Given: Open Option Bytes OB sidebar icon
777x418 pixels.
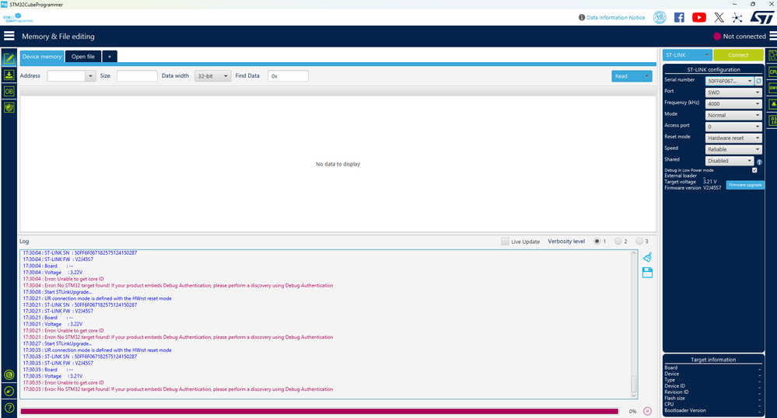Looking at the screenshot, I should tap(9, 91).
